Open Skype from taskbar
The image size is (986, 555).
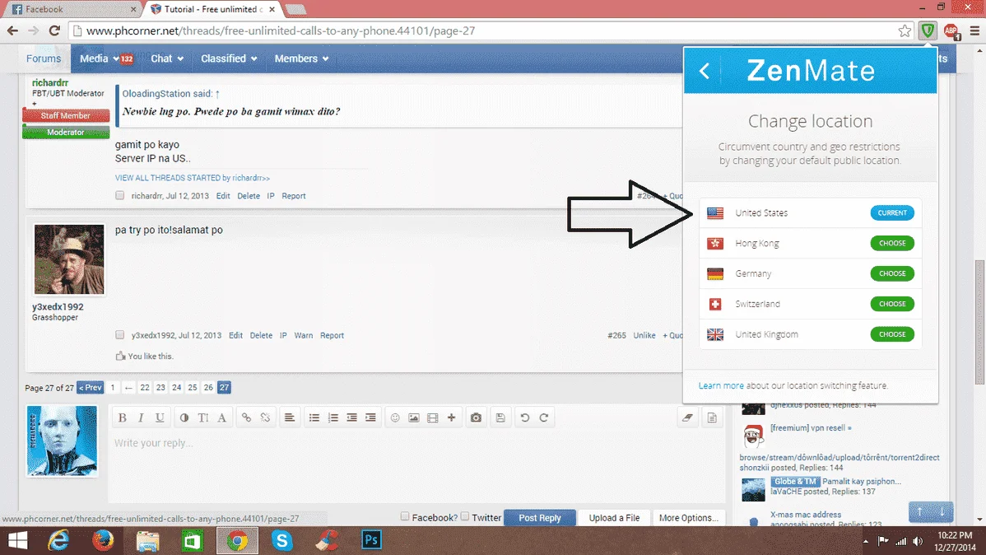[281, 540]
